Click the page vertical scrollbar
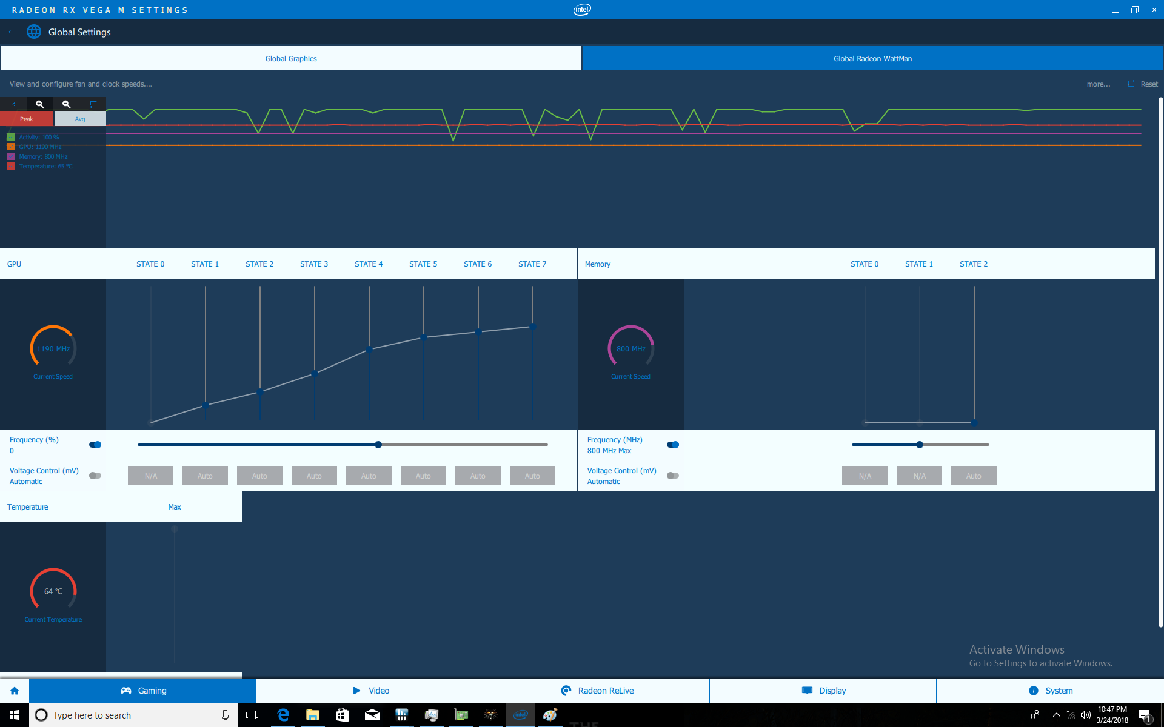 click(x=1160, y=362)
